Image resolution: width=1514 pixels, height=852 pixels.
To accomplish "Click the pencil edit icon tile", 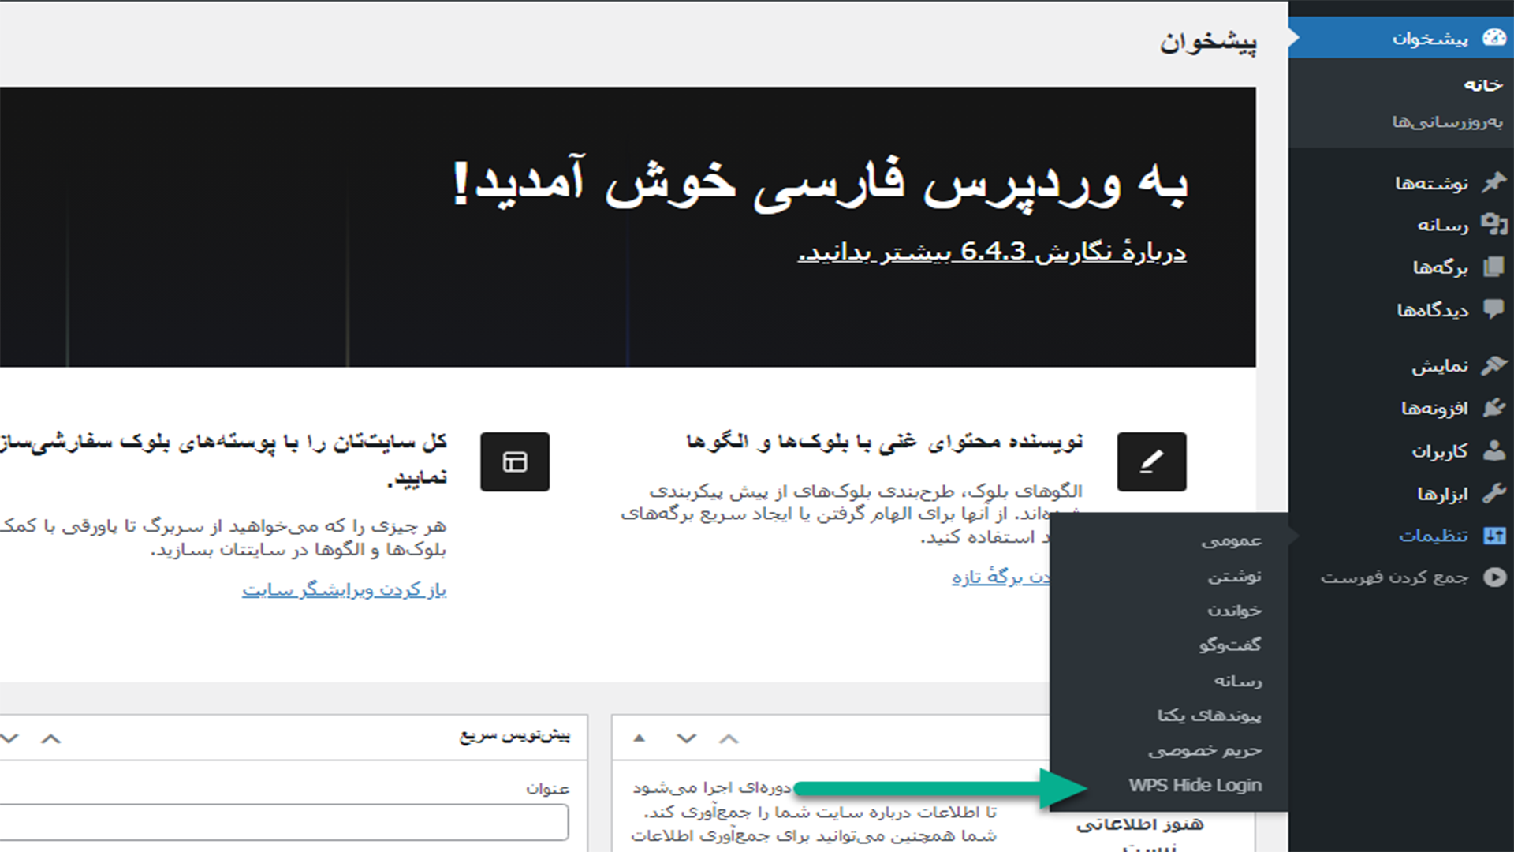I will click(1151, 461).
